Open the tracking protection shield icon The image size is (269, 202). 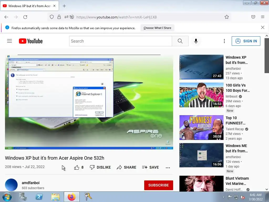tap(52, 17)
